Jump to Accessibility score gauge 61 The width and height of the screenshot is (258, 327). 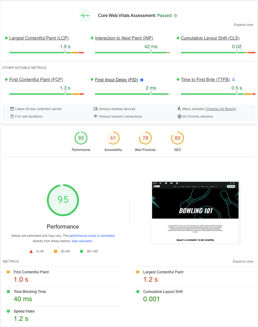click(x=113, y=138)
